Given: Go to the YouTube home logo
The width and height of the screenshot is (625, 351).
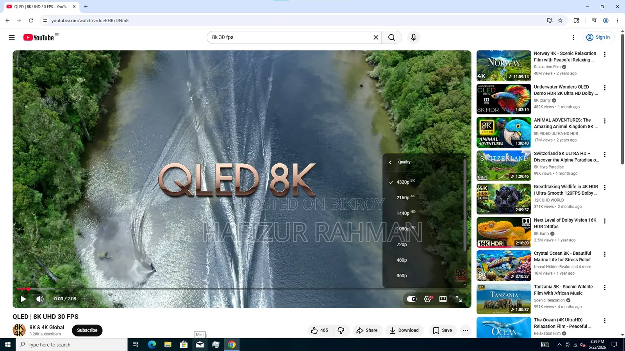Looking at the screenshot, I should pyautogui.click(x=39, y=37).
